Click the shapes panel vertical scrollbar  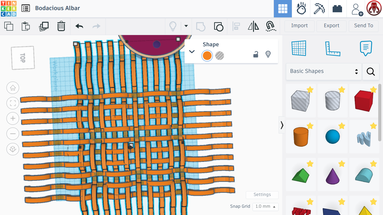380,112
